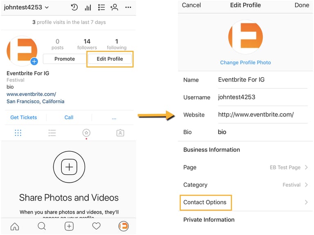This screenshot has width=314, height=235.
Task: View the 0 posts count
Action: pos(58,44)
